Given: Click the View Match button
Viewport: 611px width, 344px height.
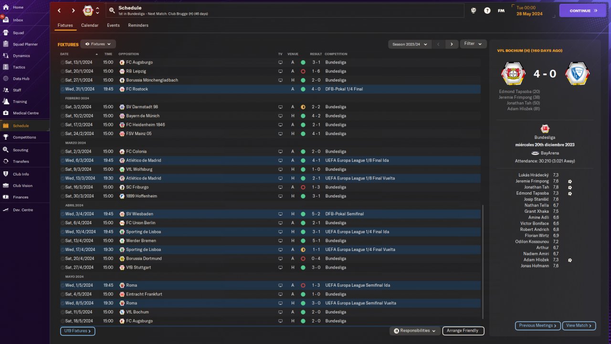Looking at the screenshot, I should coord(579,325).
